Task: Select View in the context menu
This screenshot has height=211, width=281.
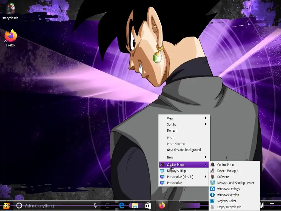Action: (184, 118)
